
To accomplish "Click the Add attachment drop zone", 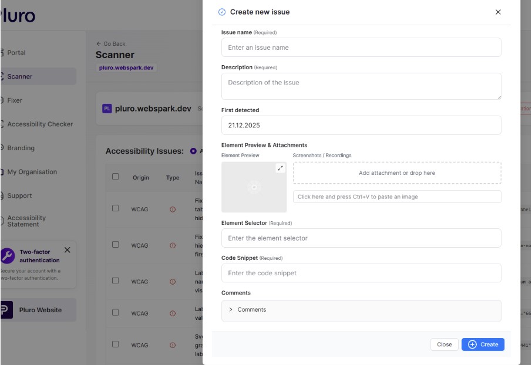I will (x=396, y=173).
